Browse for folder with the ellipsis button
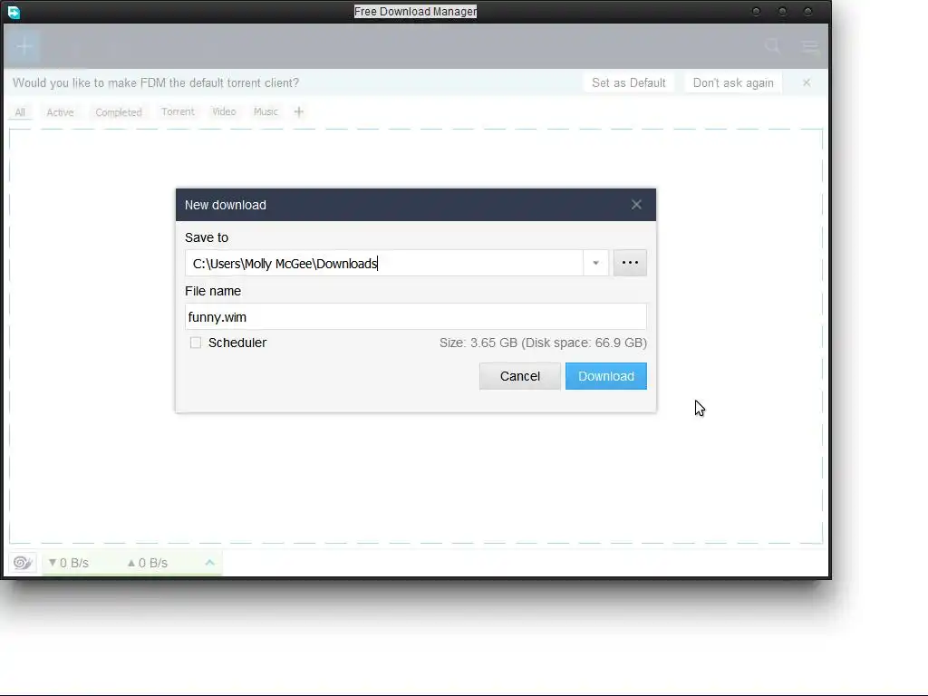Screen dimensions: 928x696 click(x=631, y=263)
